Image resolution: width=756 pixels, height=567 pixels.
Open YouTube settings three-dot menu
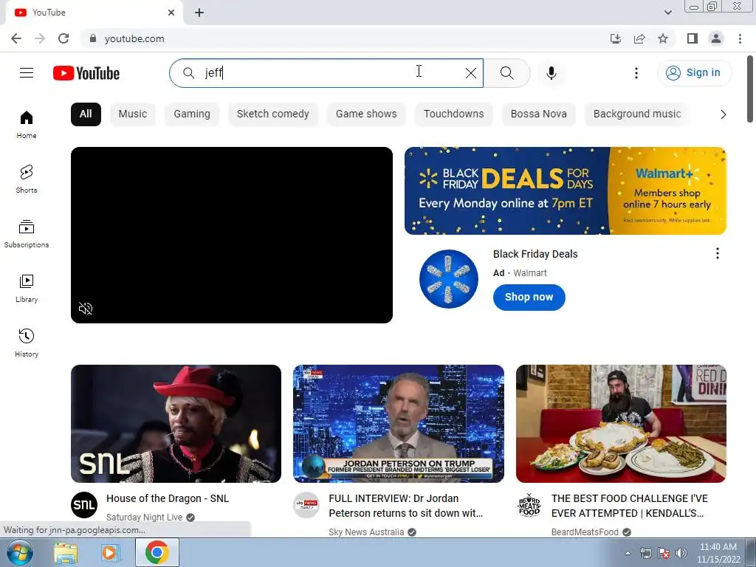click(636, 73)
